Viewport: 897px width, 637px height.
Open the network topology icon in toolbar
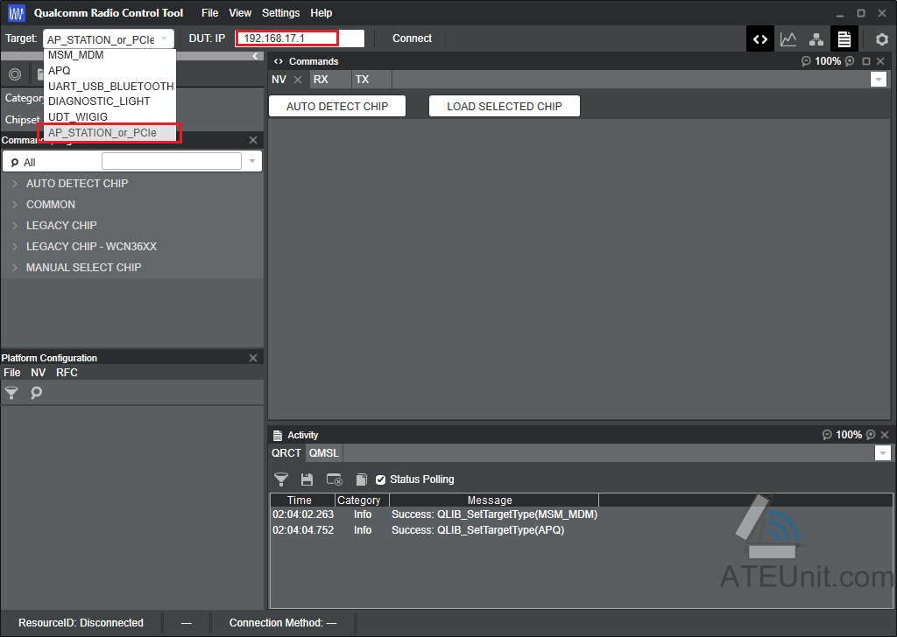coord(816,39)
